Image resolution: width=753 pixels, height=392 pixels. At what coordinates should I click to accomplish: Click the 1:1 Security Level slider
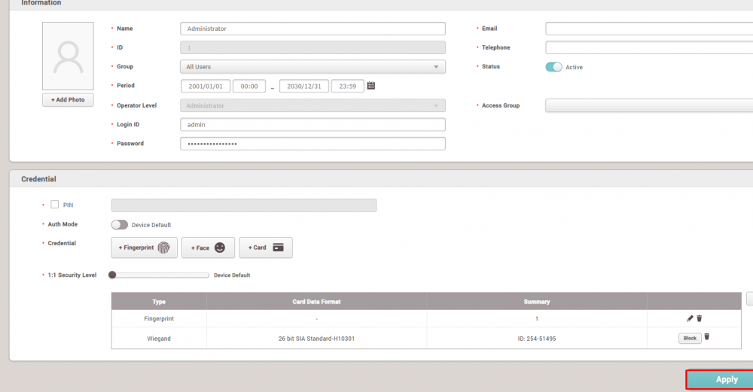[x=160, y=275]
